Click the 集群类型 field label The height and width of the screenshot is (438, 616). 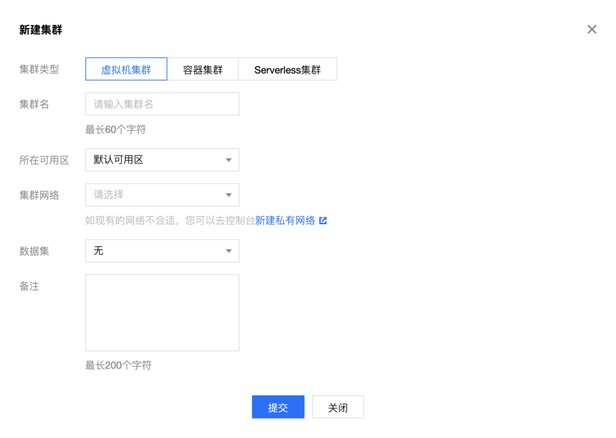pos(39,70)
